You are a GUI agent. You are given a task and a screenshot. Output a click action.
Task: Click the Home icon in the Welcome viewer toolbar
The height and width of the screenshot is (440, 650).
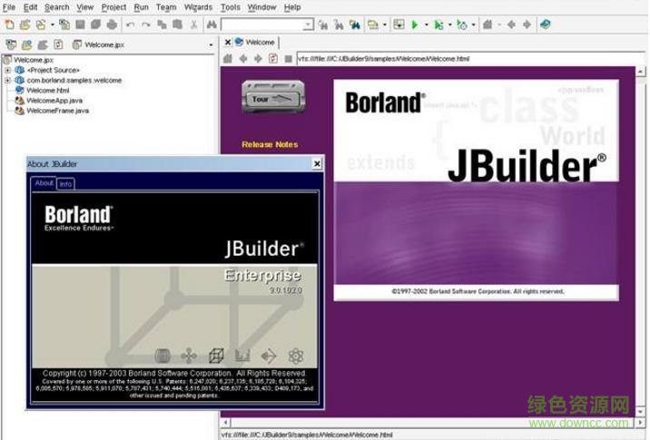click(x=228, y=59)
